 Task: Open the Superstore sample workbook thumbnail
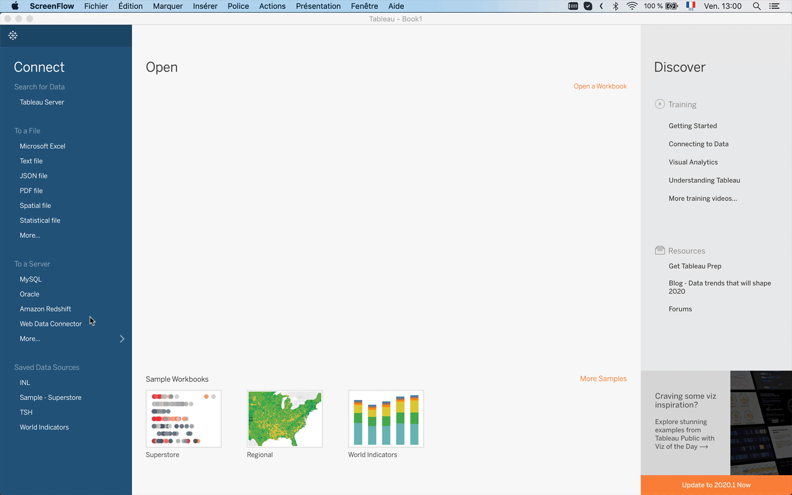tap(184, 419)
